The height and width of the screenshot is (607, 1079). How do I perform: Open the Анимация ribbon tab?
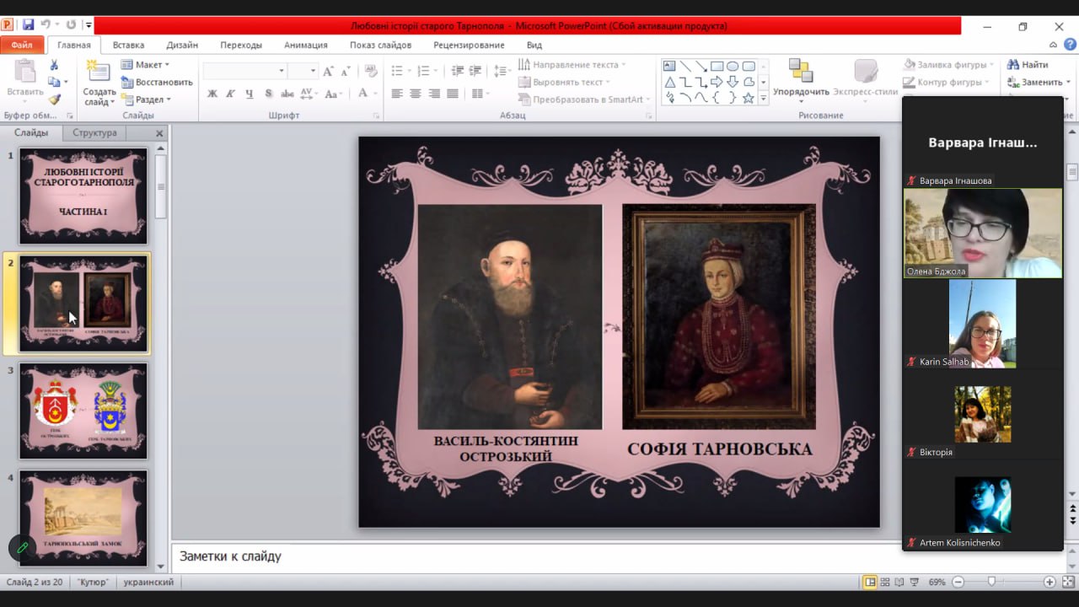[306, 46]
